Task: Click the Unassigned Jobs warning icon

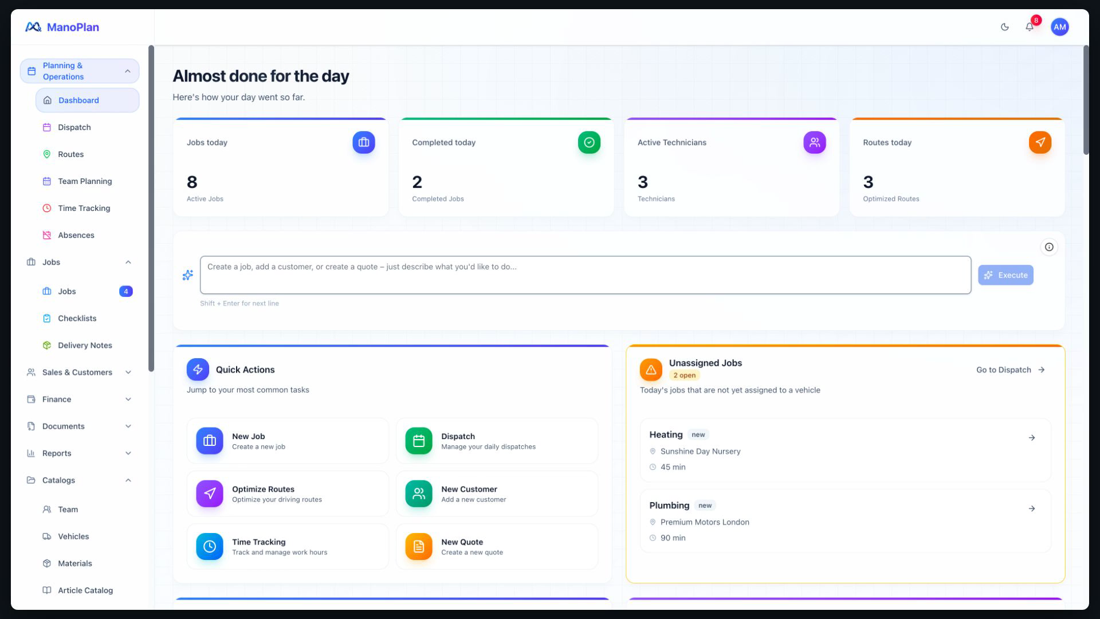Action: [651, 370]
